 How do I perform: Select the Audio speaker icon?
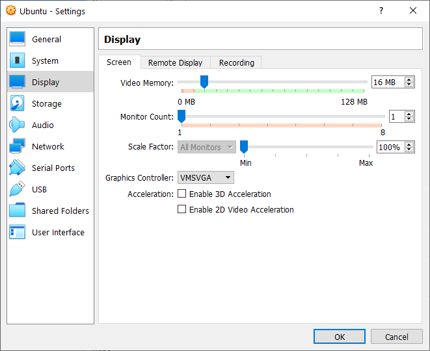click(18, 125)
